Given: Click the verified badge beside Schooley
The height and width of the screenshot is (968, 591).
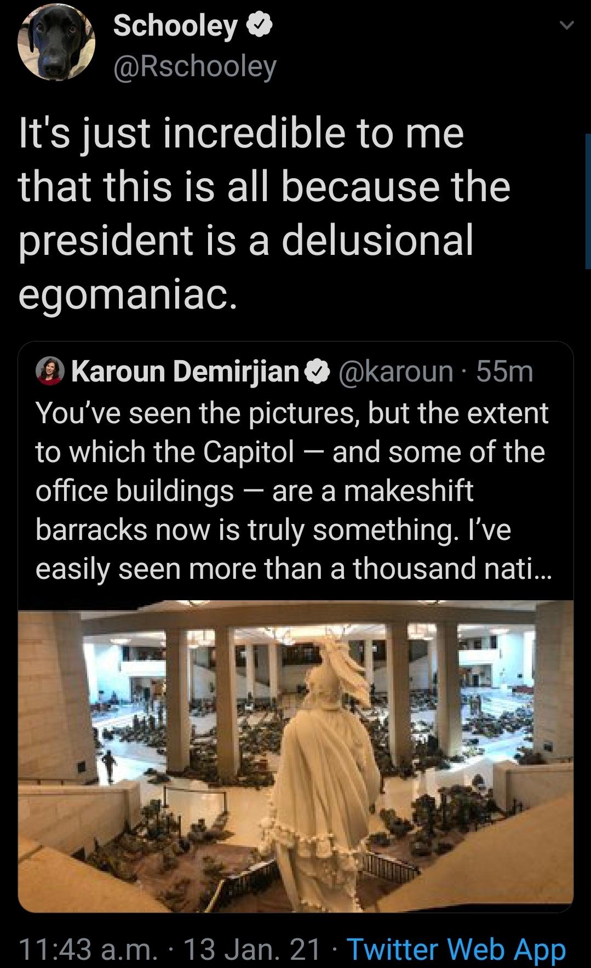Looking at the screenshot, I should point(259,25).
